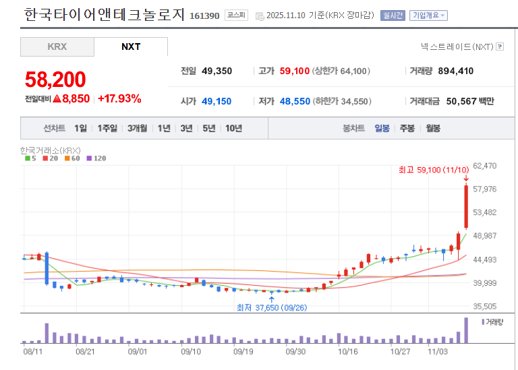This screenshot has width=518, height=370.
Task: Click the 11/03 date axis label
Action: [438, 352]
